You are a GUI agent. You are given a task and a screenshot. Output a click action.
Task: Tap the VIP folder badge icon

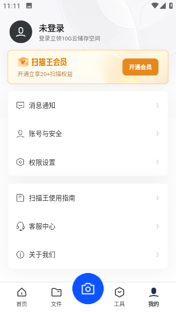coord(23,62)
